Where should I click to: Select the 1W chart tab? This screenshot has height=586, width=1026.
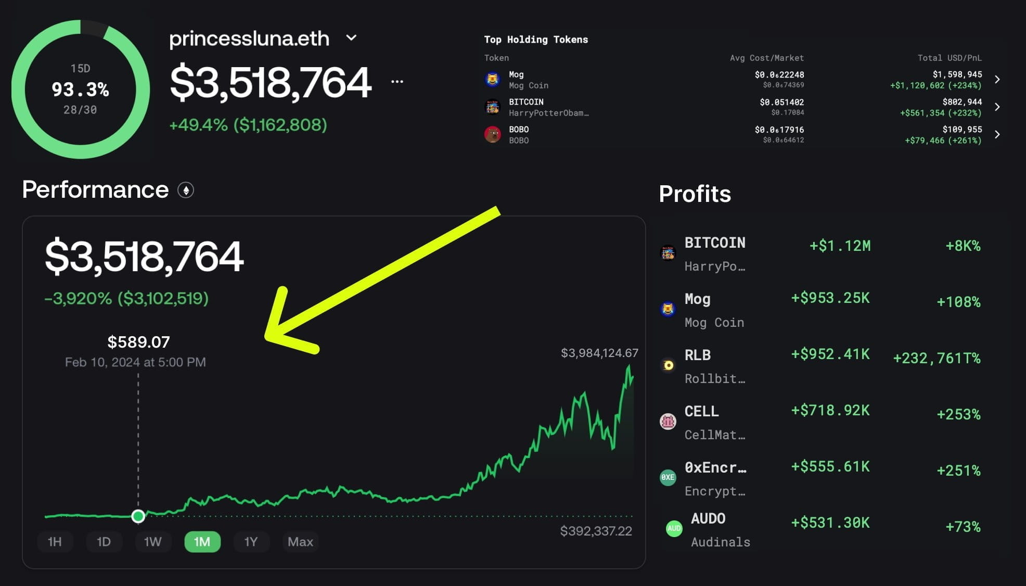[153, 542]
